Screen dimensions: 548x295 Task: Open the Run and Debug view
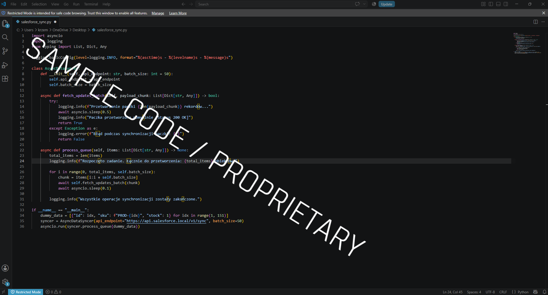click(5, 65)
